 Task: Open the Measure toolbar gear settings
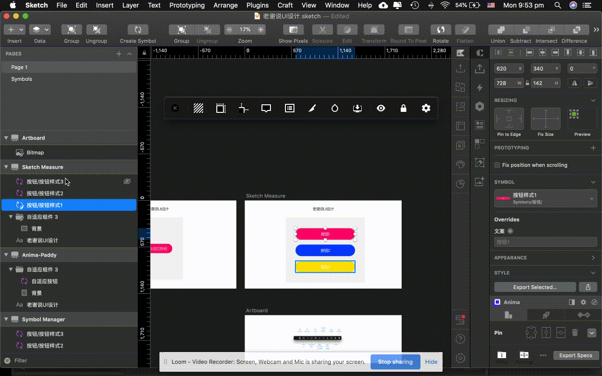click(426, 108)
